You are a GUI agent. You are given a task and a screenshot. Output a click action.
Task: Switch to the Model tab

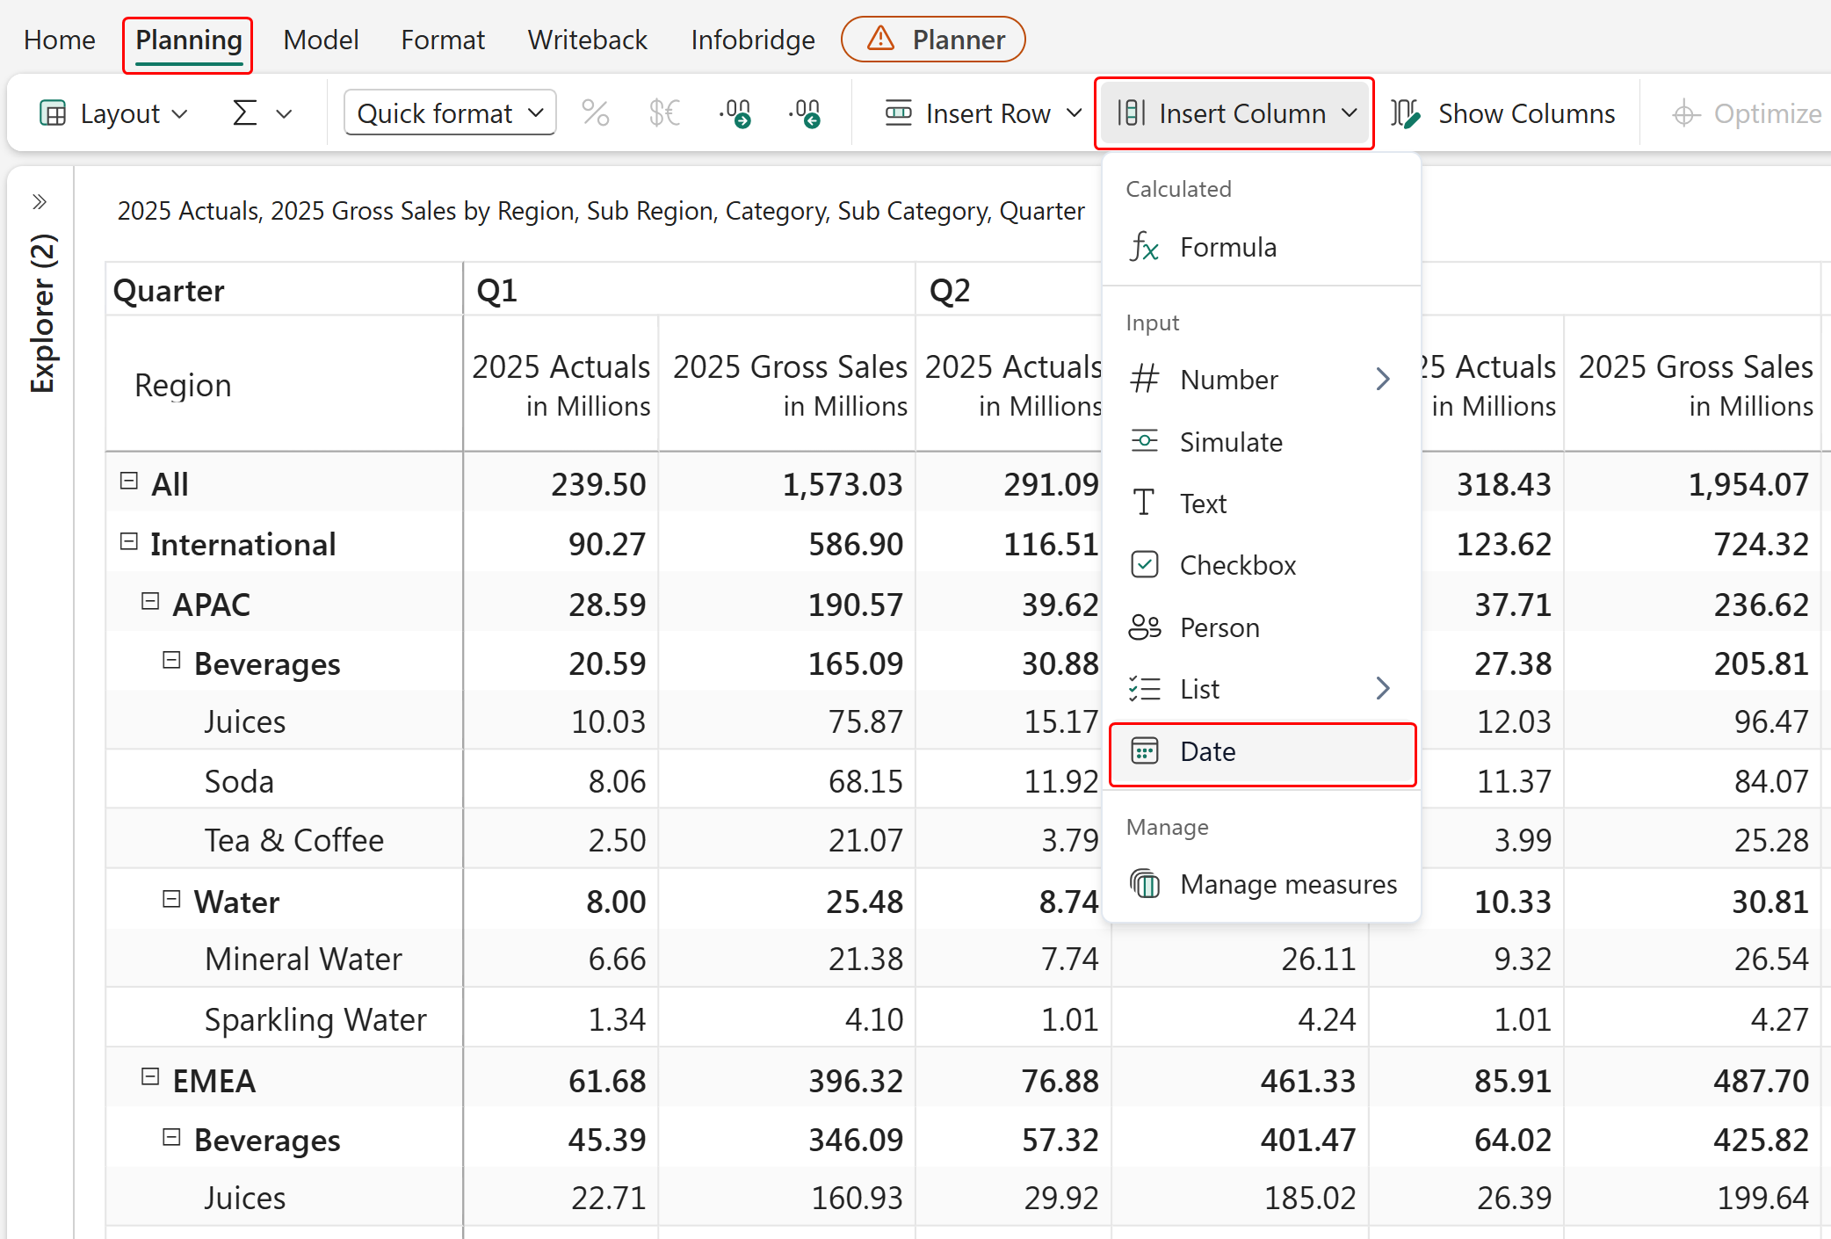tap(321, 40)
